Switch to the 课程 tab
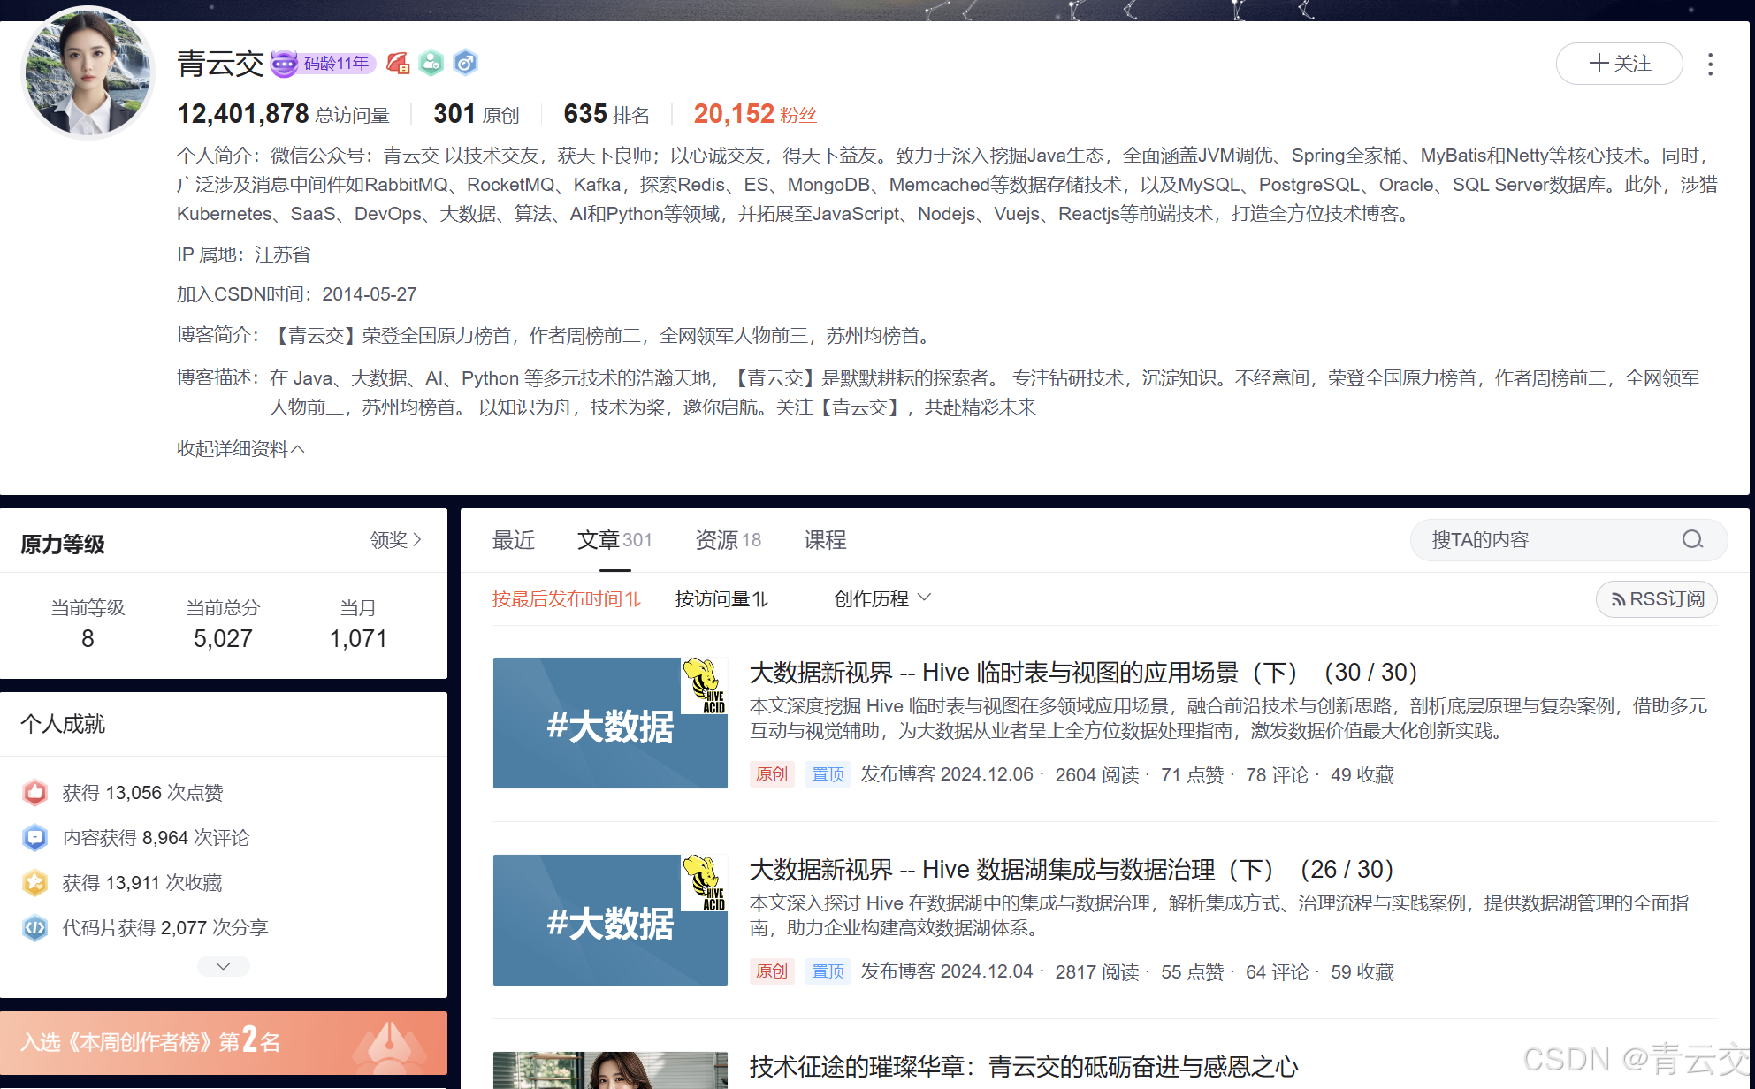The width and height of the screenshot is (1755, 1089). pos(824,540)
